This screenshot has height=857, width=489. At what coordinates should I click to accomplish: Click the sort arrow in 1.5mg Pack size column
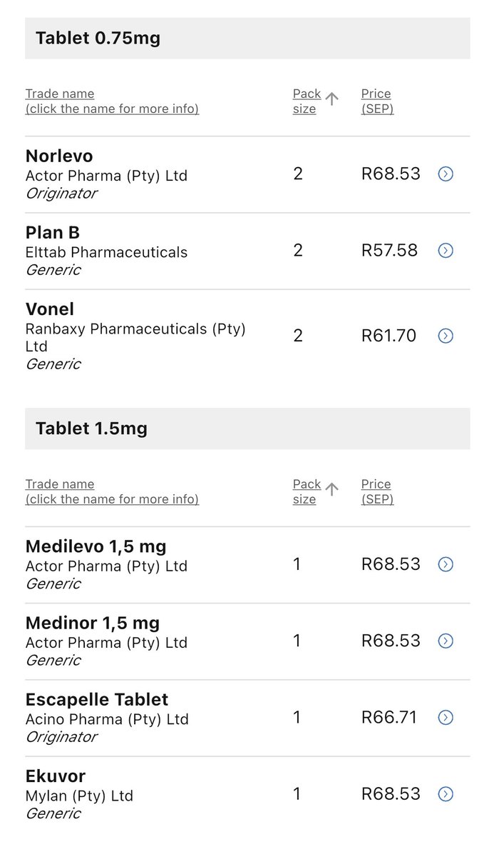tap(332, 490)
